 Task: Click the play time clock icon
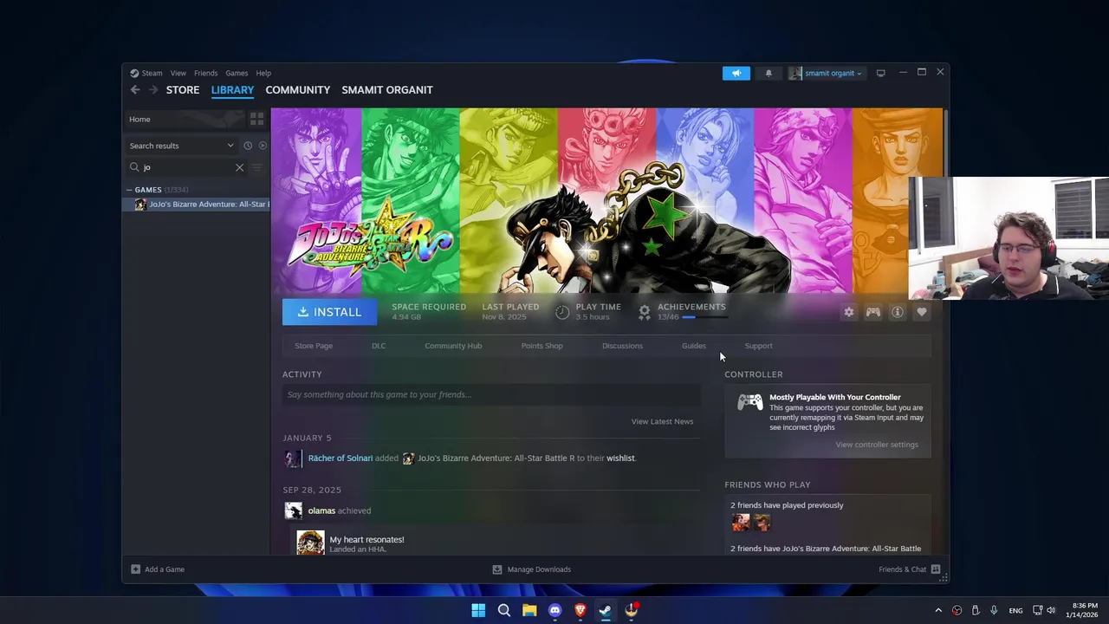[562, 312]
